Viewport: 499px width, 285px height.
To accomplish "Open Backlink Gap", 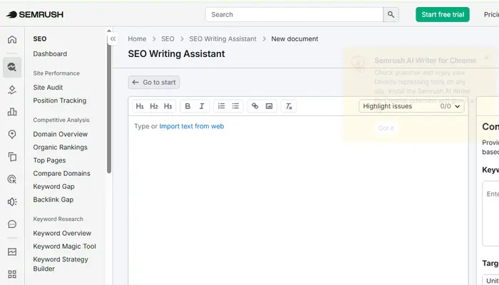I will [53, 199].
